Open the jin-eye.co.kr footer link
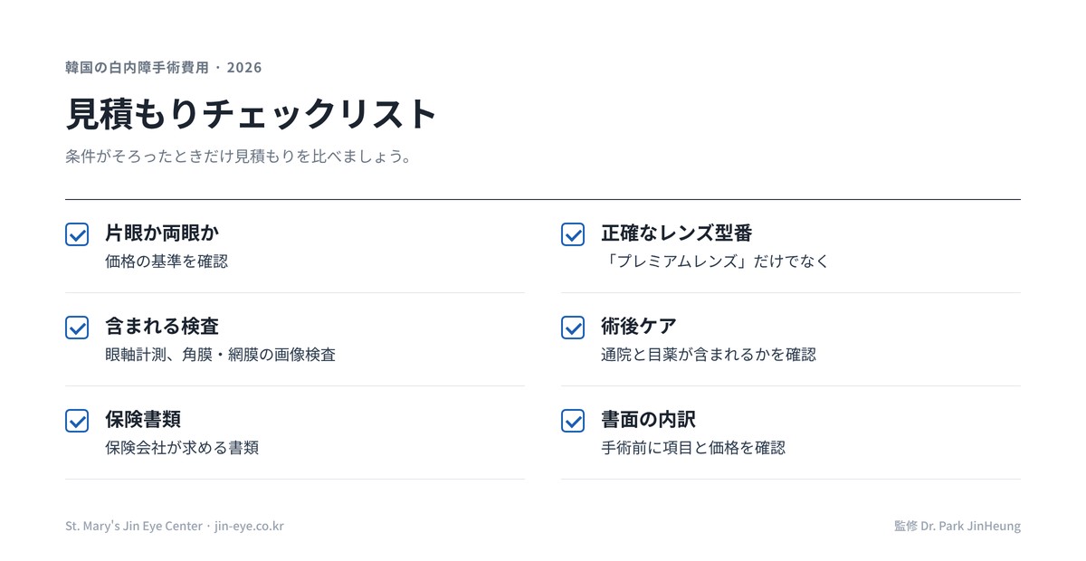 [249, 526]
